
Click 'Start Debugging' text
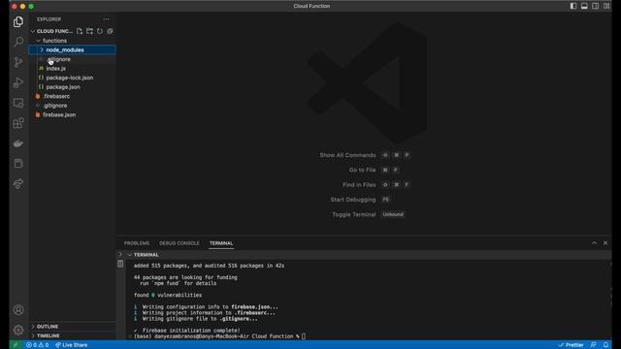point(353,200)
